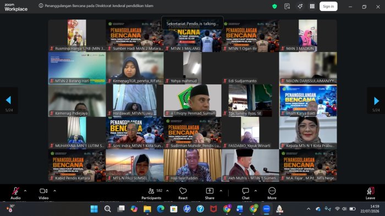Click the Sign in button
Image resolution: width=385 pixels, height=216 pixels.
328,7
